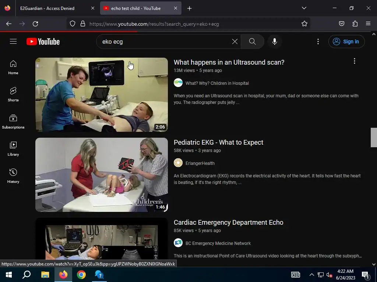
Task: Click the muted volume tray icon
Action: (330, 275)
